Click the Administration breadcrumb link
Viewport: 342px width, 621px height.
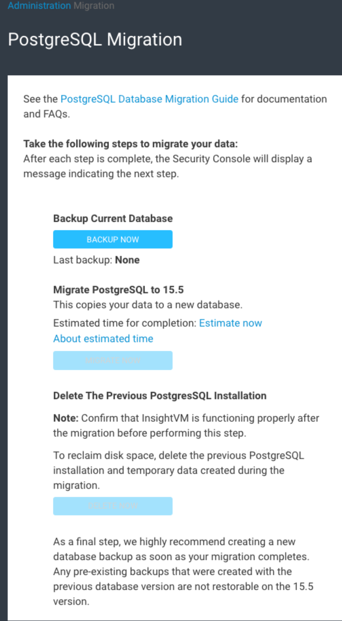pyautogui.click(x=39, y=6)
